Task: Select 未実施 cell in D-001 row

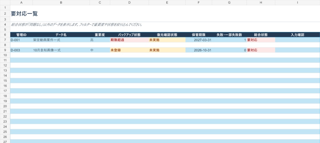Action: tap(167, 40)
